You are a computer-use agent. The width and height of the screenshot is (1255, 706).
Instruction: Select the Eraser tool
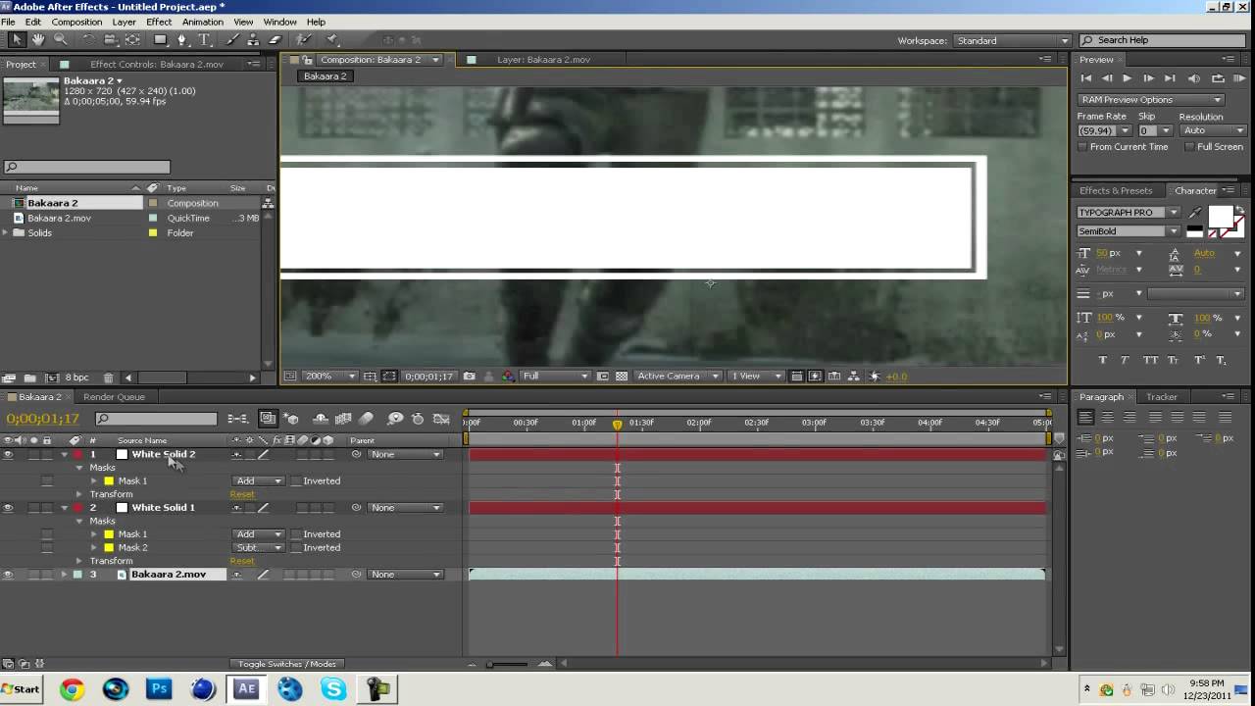pyautogui.click(x=276, y=40)
